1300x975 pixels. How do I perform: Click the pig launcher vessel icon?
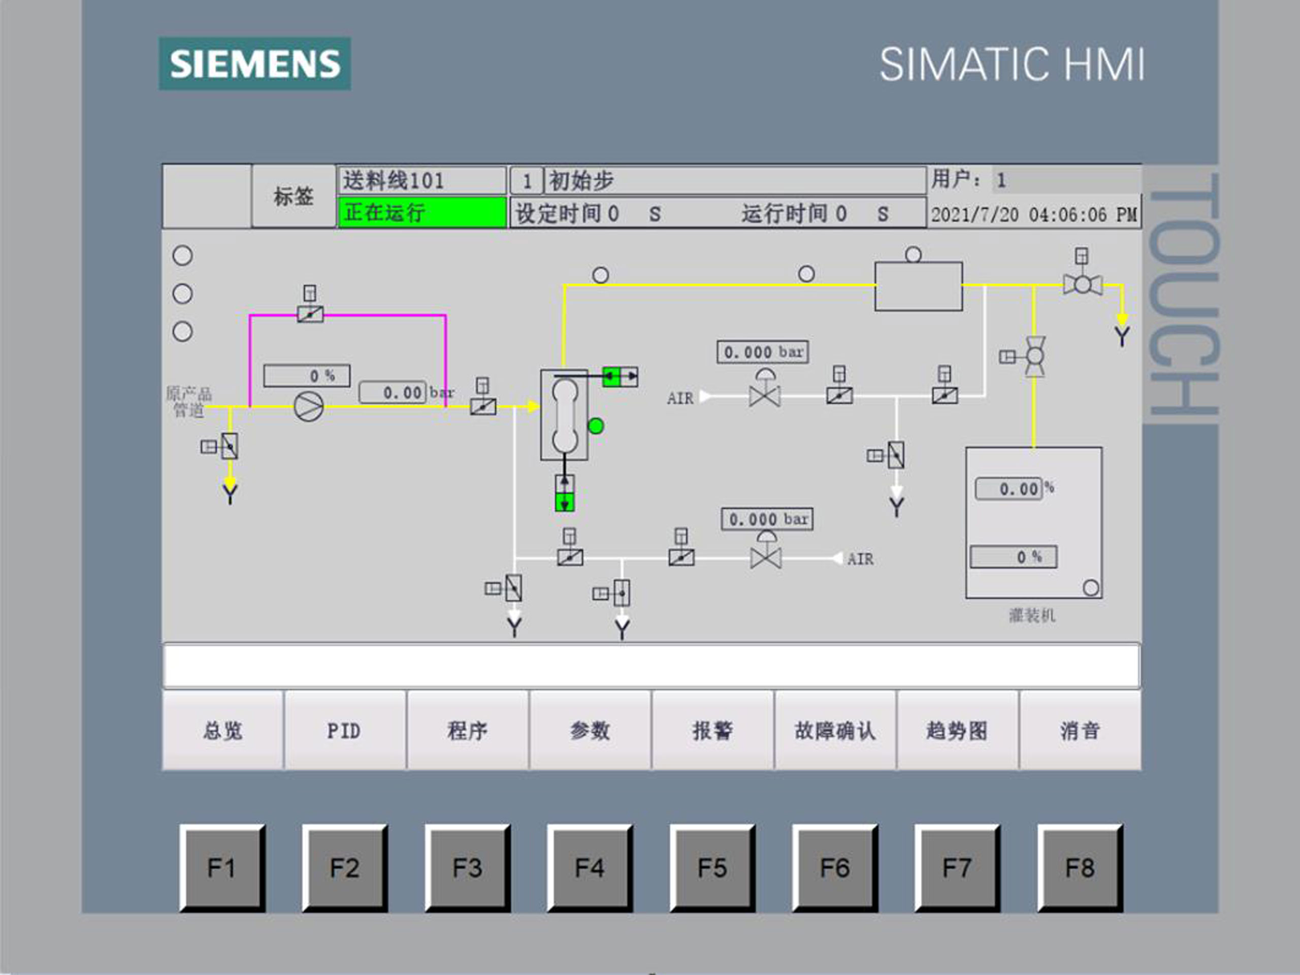[x=564, y=415]
